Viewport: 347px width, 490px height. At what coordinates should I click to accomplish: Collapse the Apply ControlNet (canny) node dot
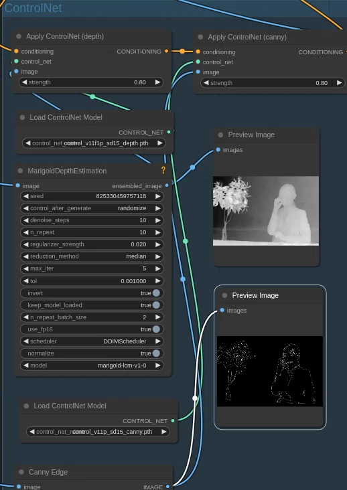[200, 37]
